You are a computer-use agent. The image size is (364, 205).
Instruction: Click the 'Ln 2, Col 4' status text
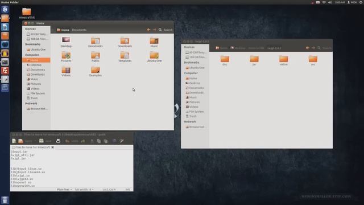pyautogui.click(x=109, y=190)
